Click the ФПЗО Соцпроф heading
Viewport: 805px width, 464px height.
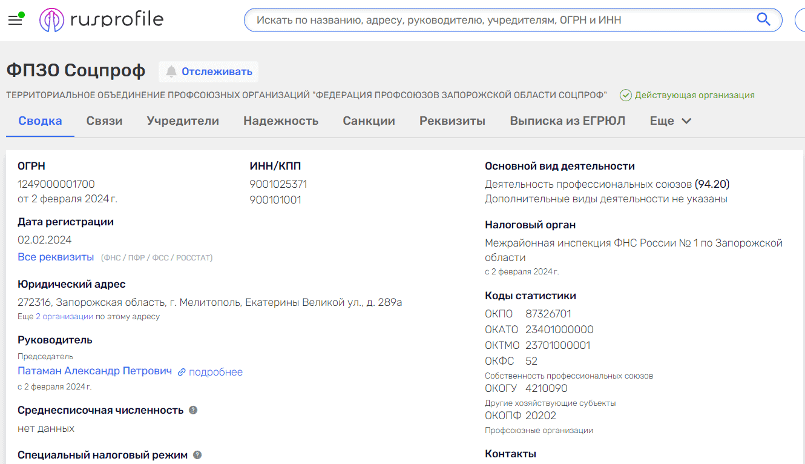point(76,71)
